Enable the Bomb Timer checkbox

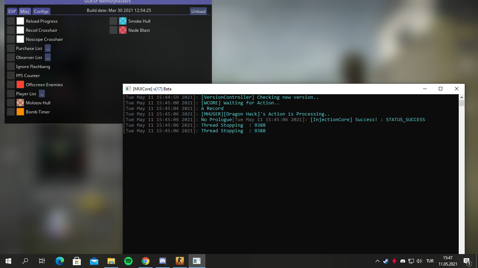(11, 112)
